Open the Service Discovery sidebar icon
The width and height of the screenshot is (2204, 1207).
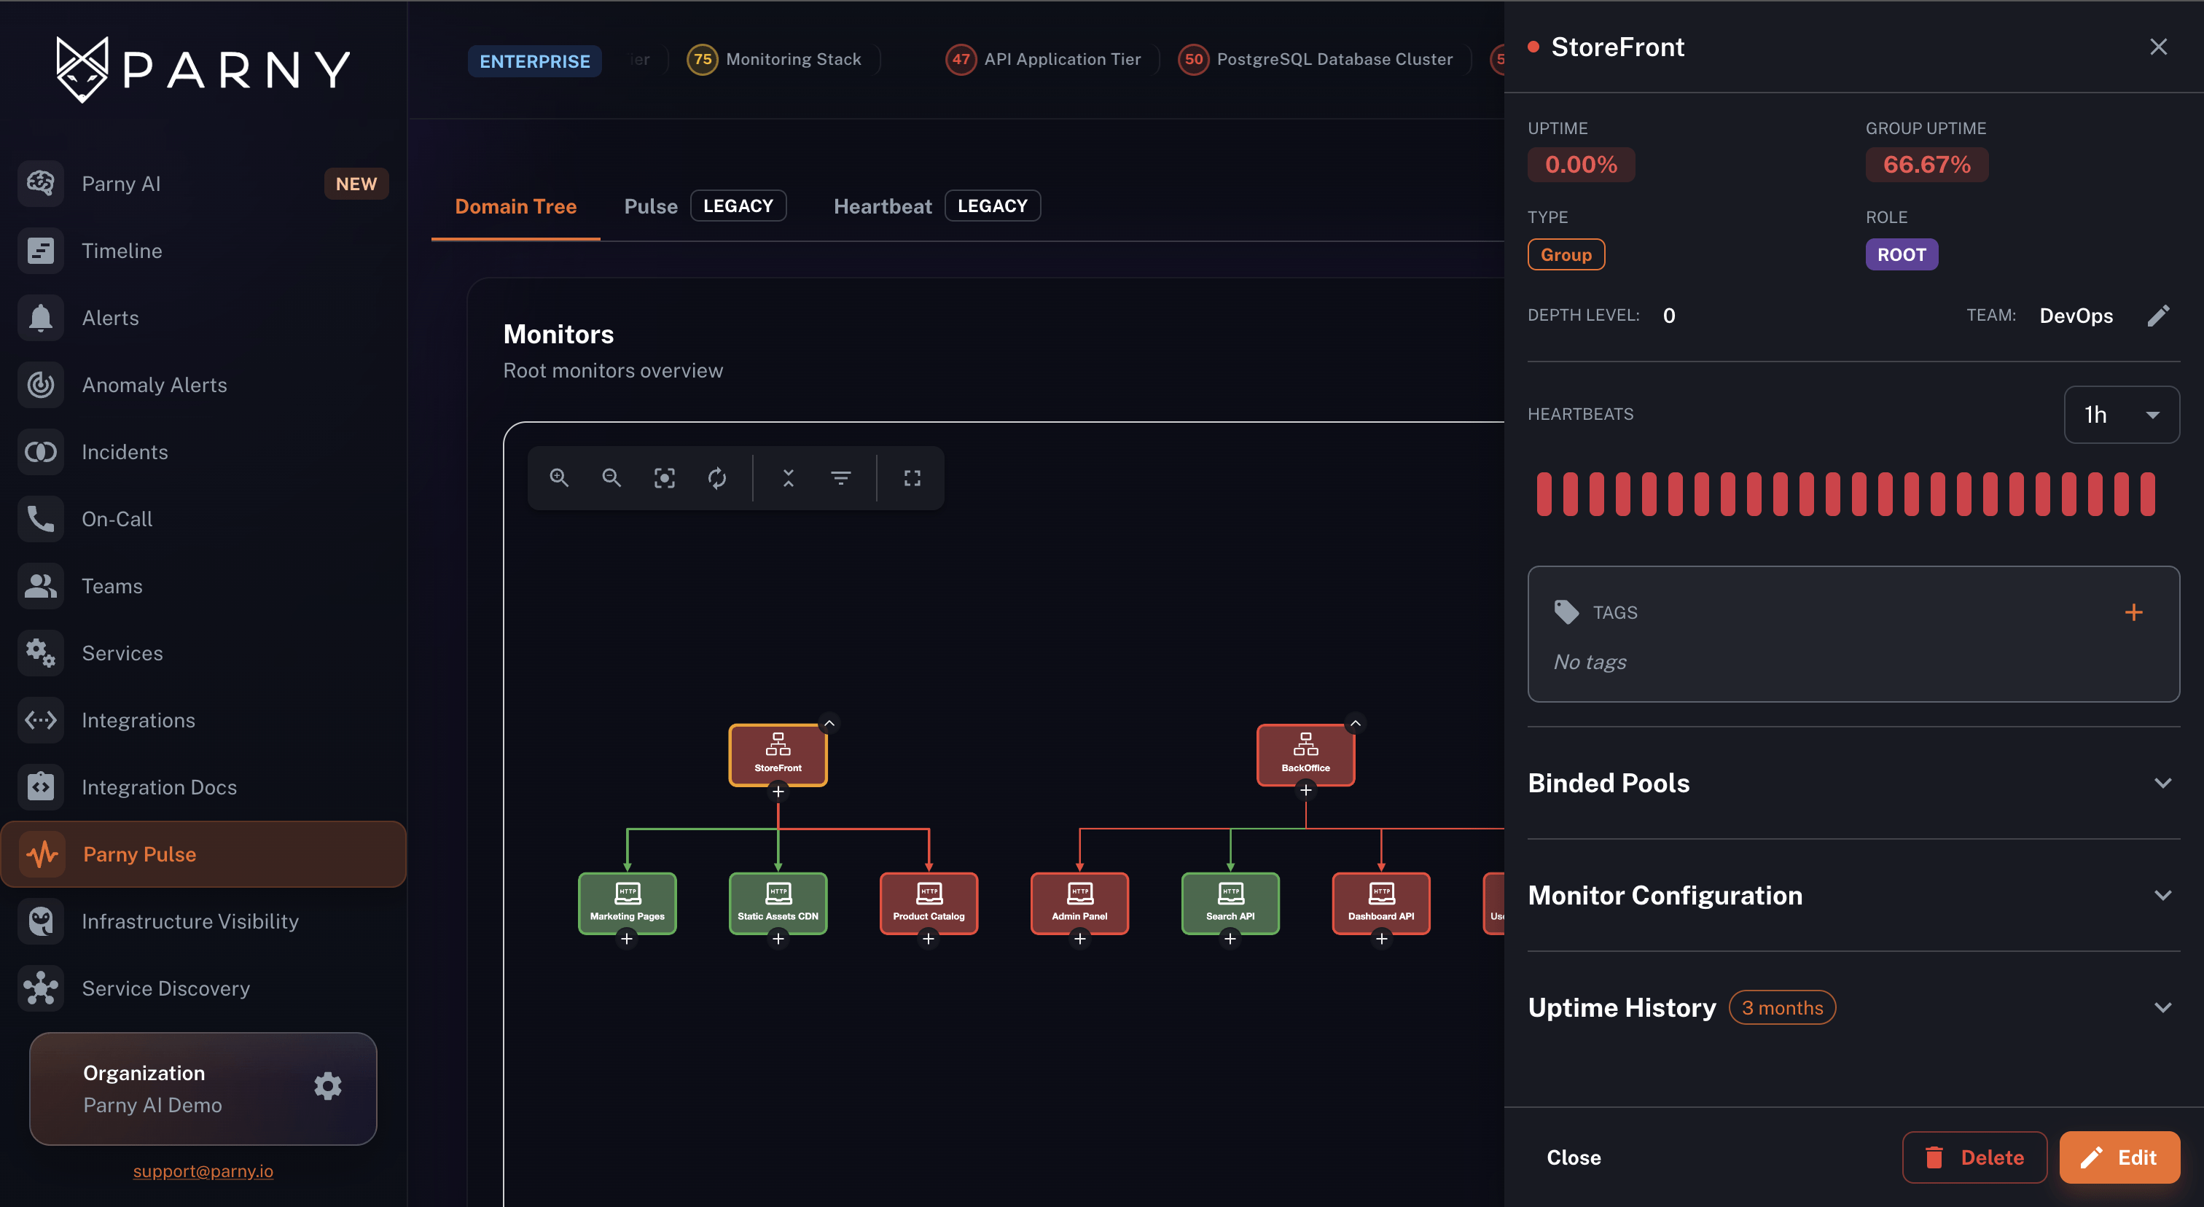tap(40, 988)
